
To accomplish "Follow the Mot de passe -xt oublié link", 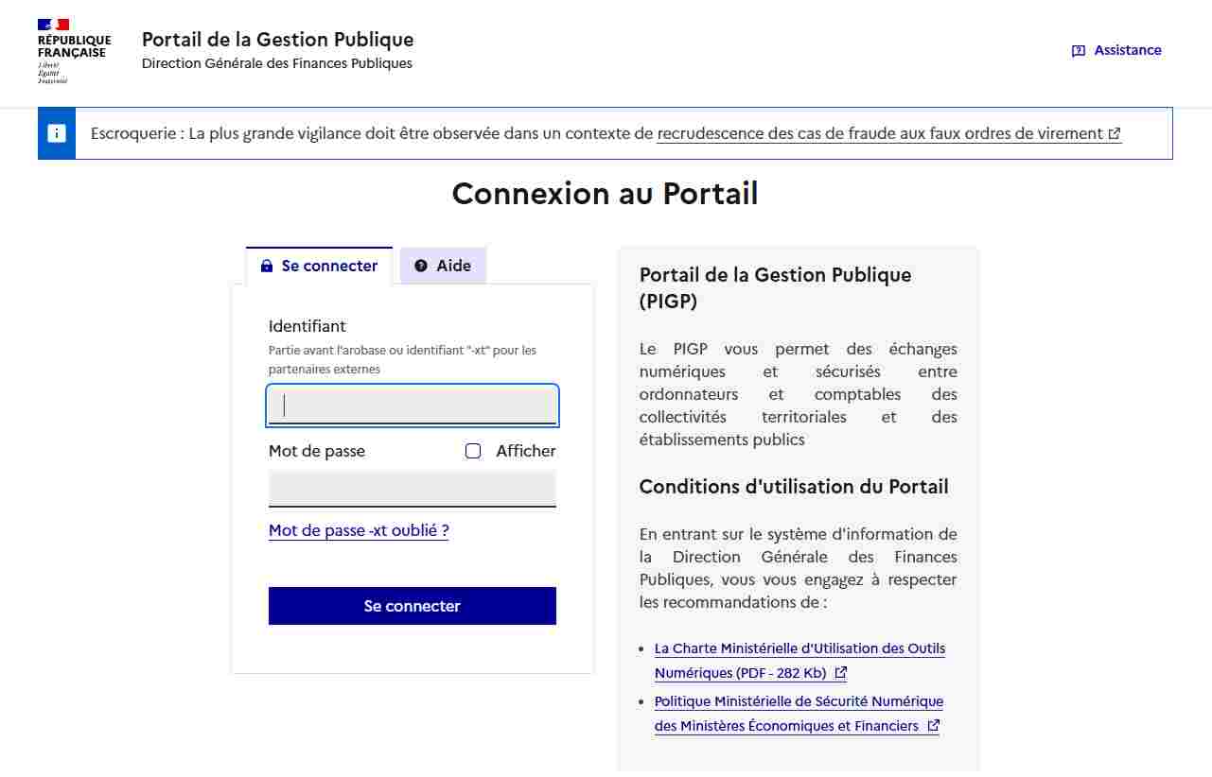I will (359, 530).
